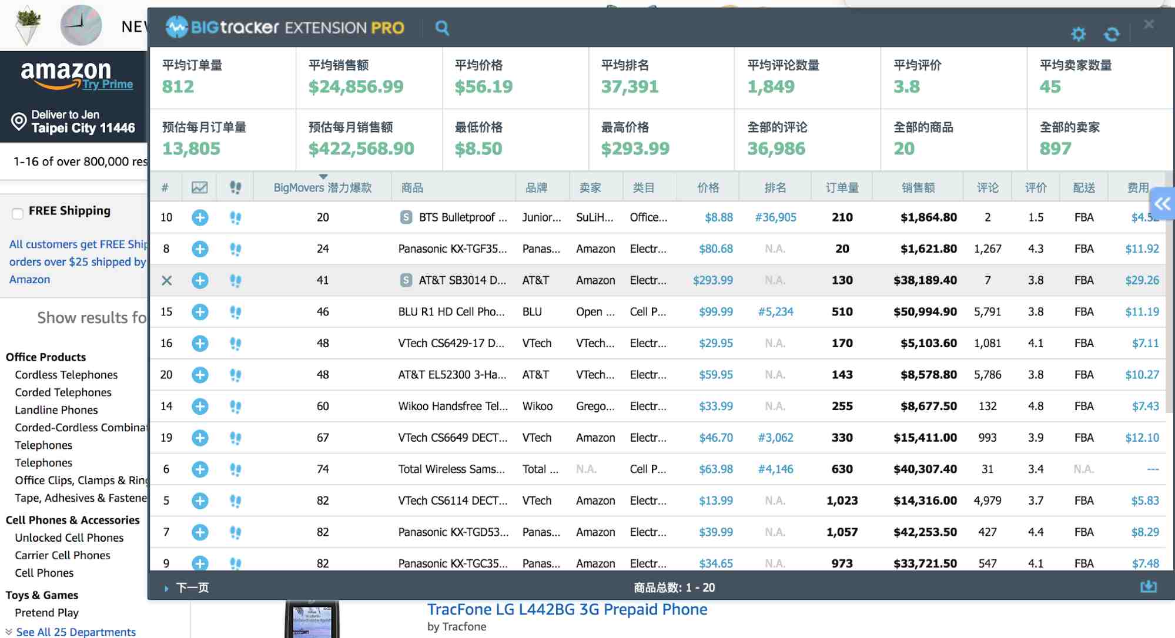Collapse side panel with double-chevron tab
The width and height of the screenshot is (1175, 638).
(1162, 204)
